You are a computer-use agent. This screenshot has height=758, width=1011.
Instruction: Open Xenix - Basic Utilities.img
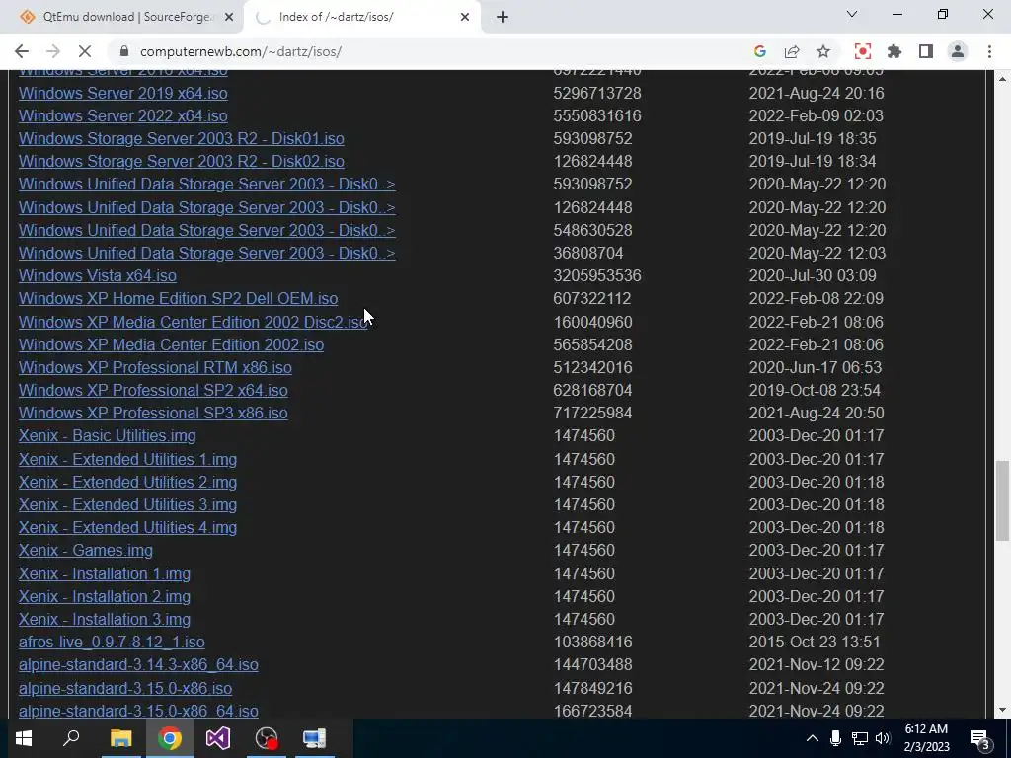tap(107, 435)
